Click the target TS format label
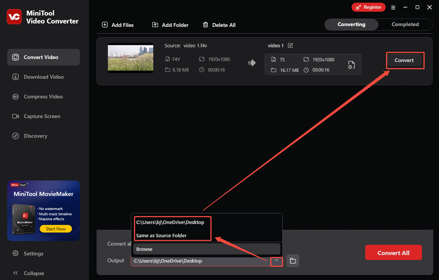Viewport: 439px width, 280px height. [282, 60]
